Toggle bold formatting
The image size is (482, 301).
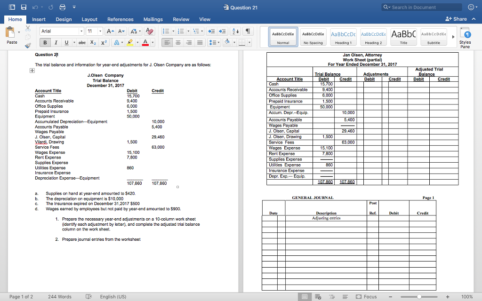45,42
